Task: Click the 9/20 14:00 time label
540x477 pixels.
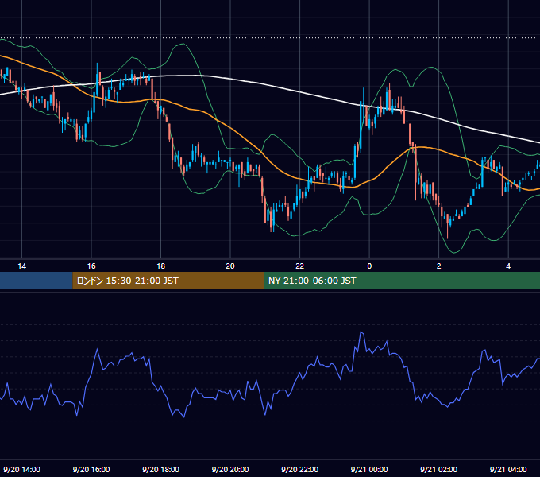Action: point(21,469)
